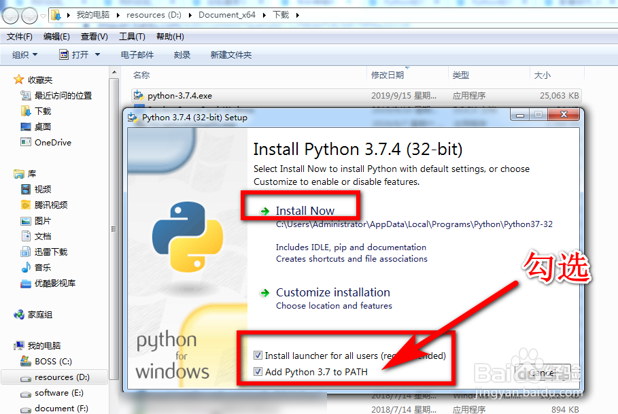The height and width of the screenshot is (414, 618).
Task: Click the Python Setup title bar icon
Action: click(x=133, y=118)
